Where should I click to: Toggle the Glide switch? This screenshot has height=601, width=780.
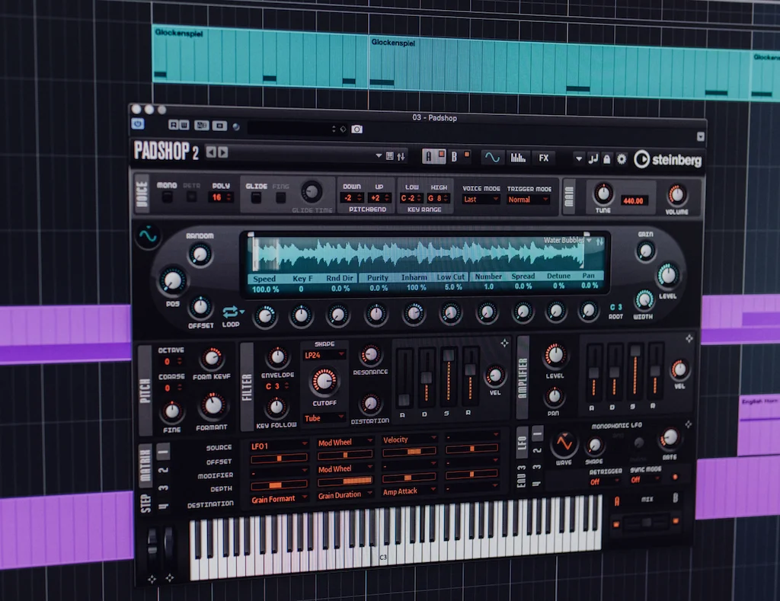click(256, 198)
